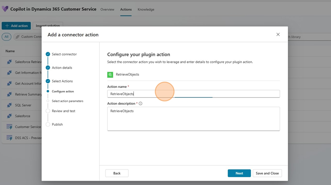
Task: Click the green RetrieveObjects connector icon
Action: point(110,75)
